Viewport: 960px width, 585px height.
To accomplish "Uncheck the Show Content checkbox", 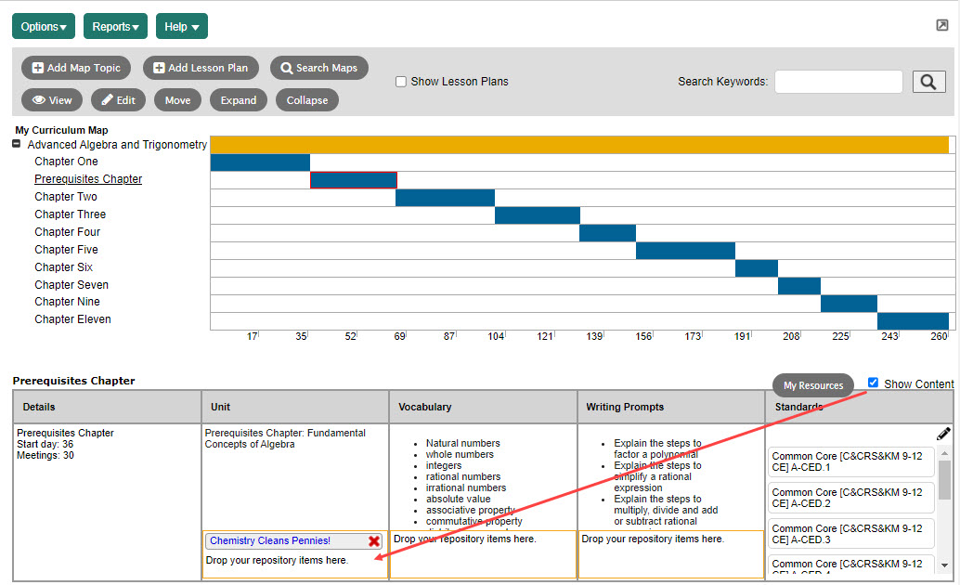I will pyautogui.click(x=872, y=383).
